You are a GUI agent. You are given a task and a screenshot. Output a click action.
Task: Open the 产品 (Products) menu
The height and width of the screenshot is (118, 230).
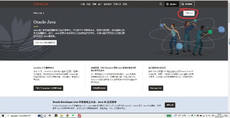pos(83,4)
